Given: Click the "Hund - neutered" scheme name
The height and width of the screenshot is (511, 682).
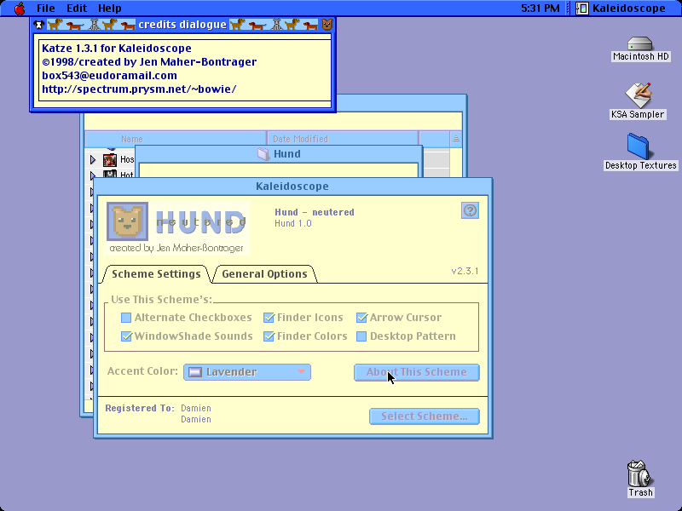Looking at the screenshot, I should click(315, 212).
